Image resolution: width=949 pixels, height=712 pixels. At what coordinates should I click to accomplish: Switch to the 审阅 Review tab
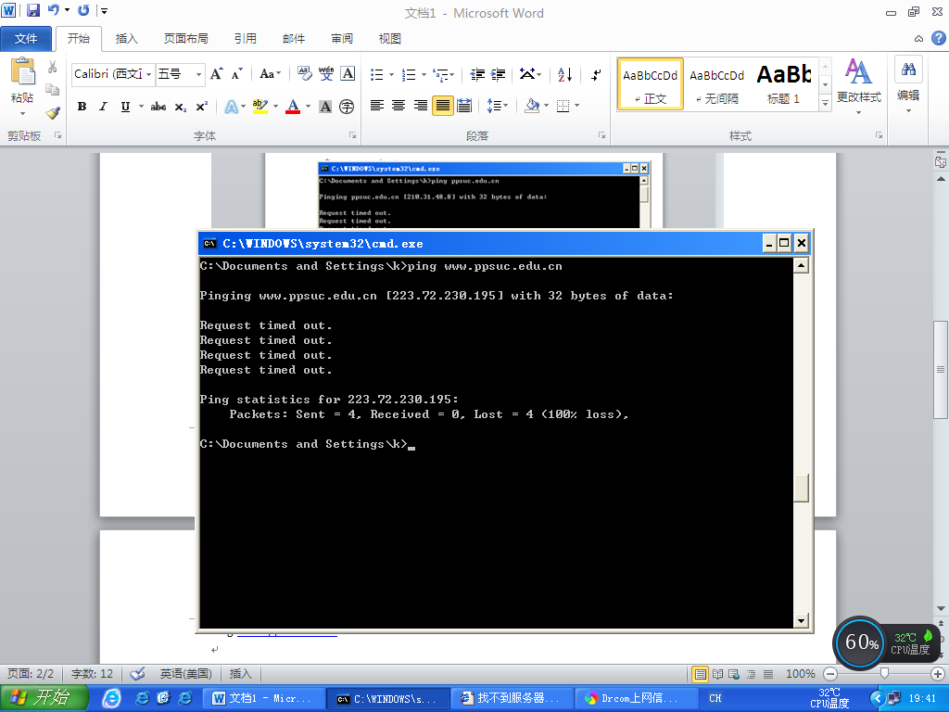[x=342, y=39]
